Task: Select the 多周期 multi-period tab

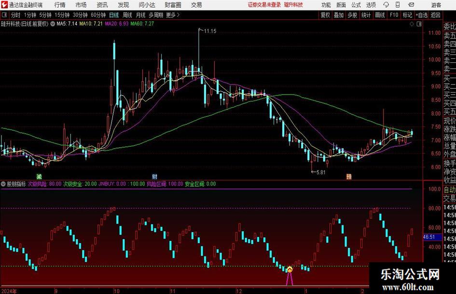Action: (156, 15)
